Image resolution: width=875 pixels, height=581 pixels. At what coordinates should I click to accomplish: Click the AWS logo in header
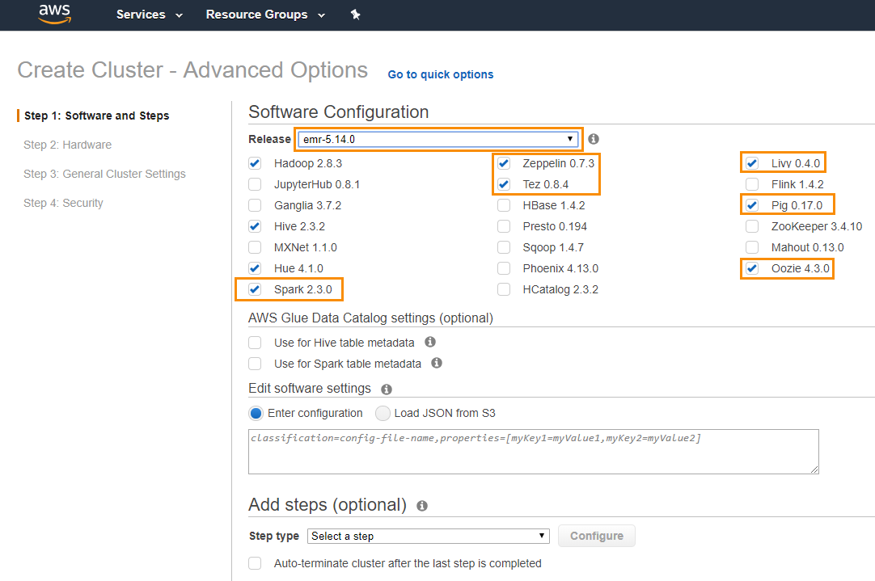coord(55,14)
